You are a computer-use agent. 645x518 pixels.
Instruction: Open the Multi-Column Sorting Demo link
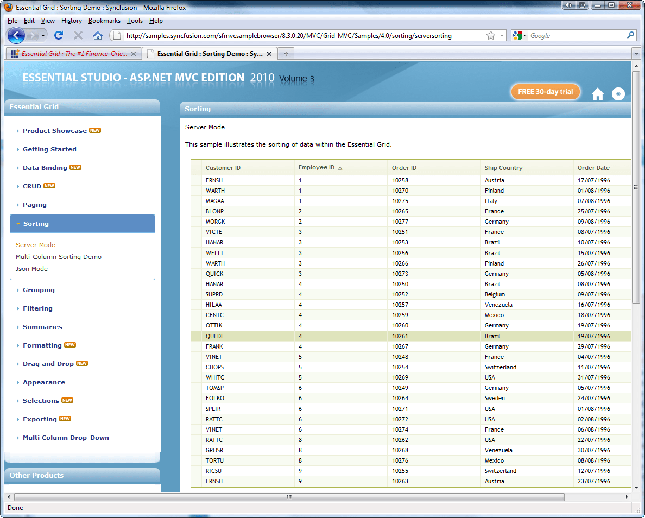tap(59, 257)
